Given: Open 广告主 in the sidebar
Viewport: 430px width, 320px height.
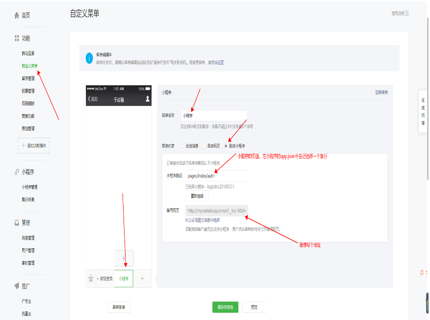Looking at the screenshot, I should coord(27,301).
